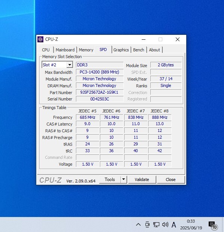Viewport: 224px width, 232px height.
Task: Click the JEDEC #5 column header
Action: coord(88,111)
